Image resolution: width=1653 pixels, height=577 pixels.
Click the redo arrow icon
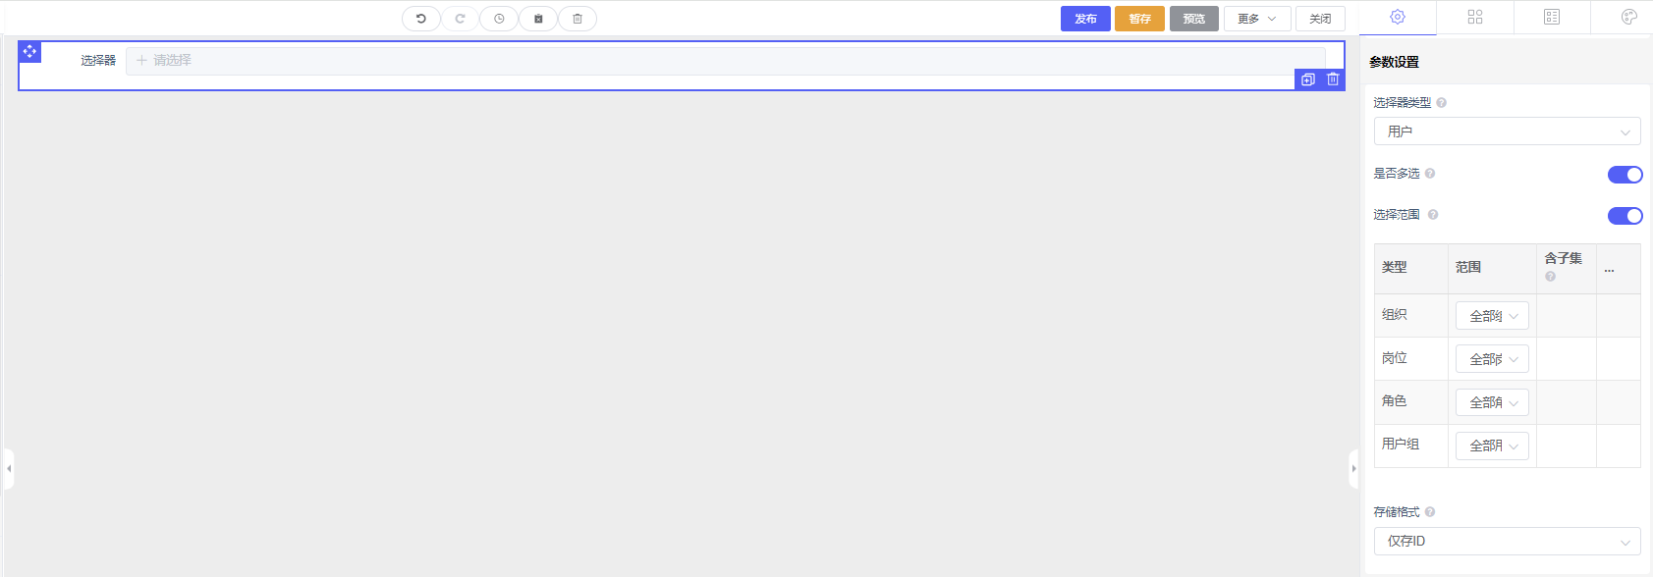[460, 19]
